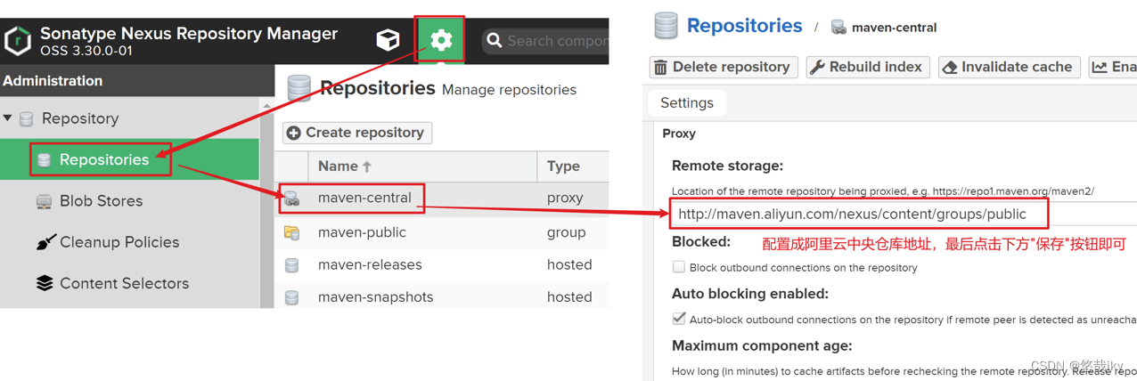Click the Rebuild index button
The width and height of the screenshot is (1137, 381).
868,67
